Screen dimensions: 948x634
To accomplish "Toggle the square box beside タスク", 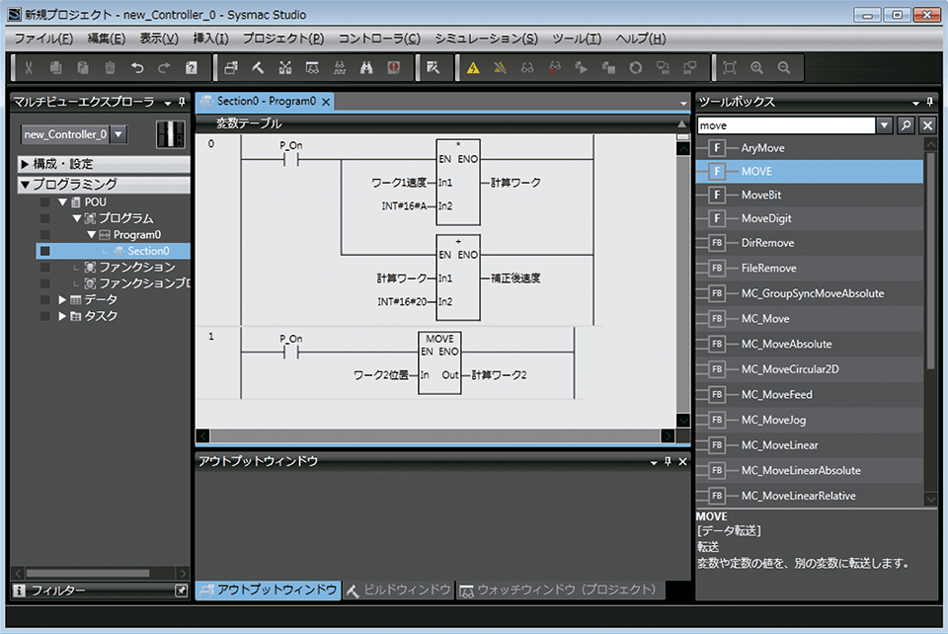I will (45, 316).
